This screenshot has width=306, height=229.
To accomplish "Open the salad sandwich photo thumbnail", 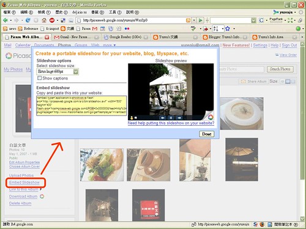I will pyautogui.click(x=102, y=165).
